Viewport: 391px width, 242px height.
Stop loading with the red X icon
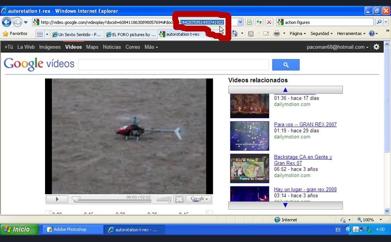269,22
